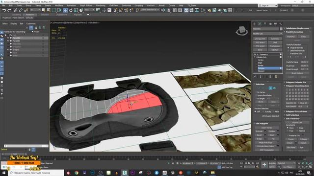Screen dimensions: 314x176
Task: Toggle the Spinner Snap icon
Action: tap(131, 10)
